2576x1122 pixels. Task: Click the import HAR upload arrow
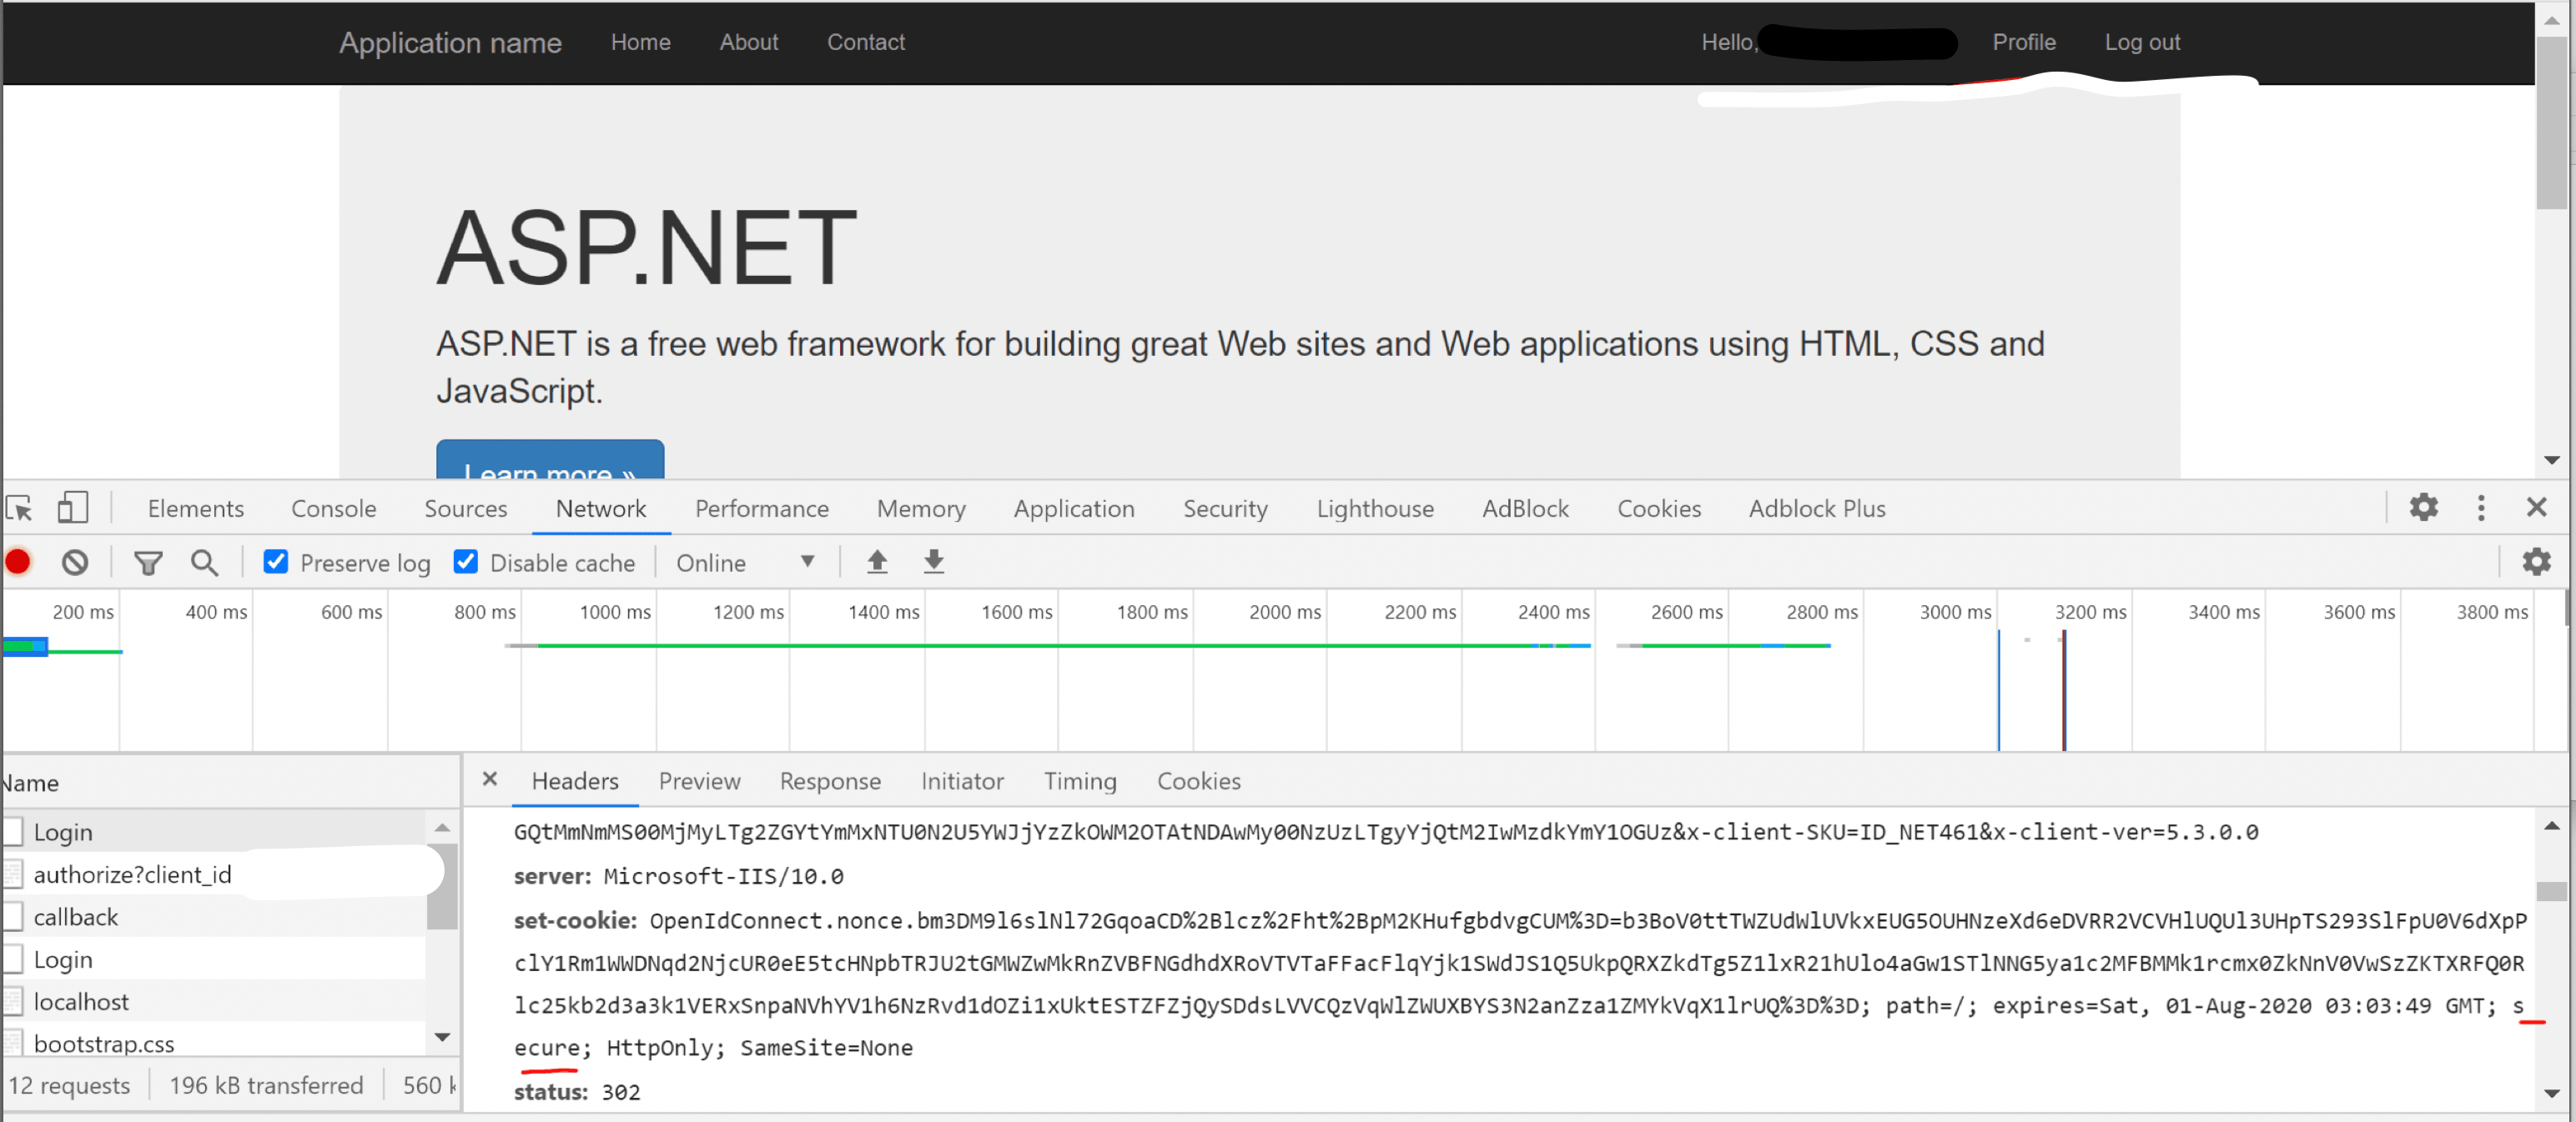(x=877, y=562)
